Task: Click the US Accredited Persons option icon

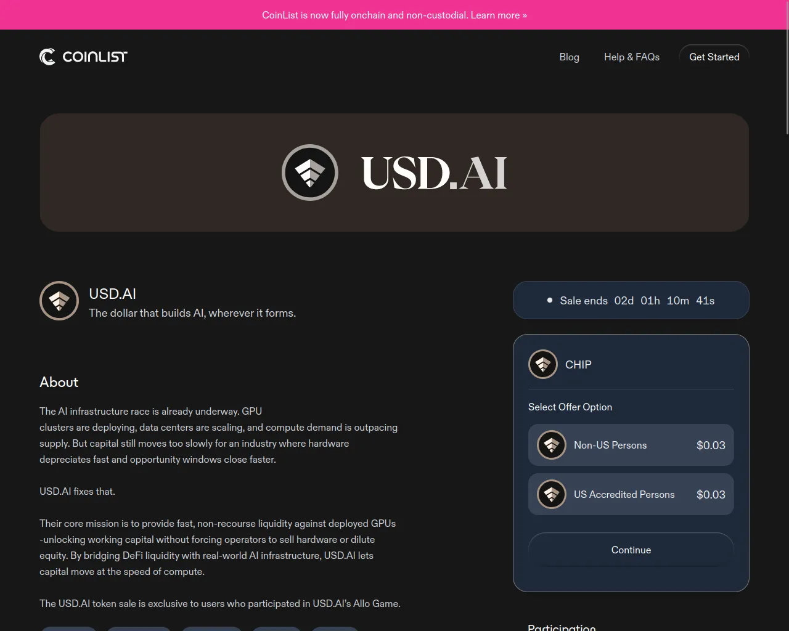Action: click(x=552, y=494)
